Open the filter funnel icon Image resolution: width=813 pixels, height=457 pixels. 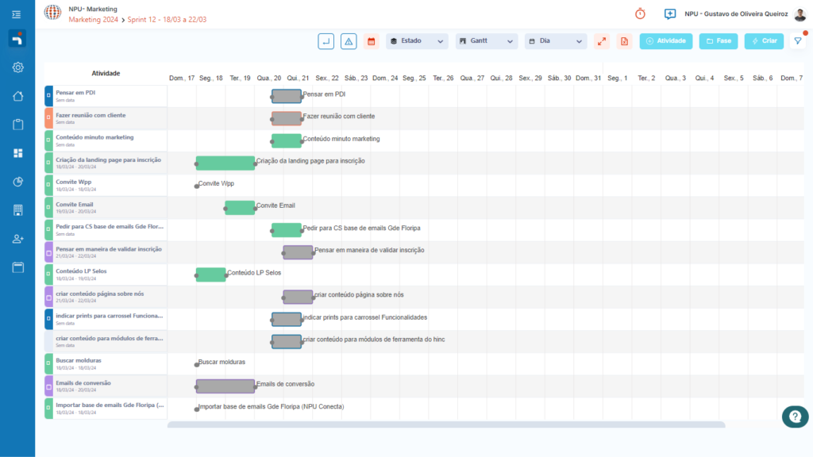pyautogui.click(x=798, y=41)
